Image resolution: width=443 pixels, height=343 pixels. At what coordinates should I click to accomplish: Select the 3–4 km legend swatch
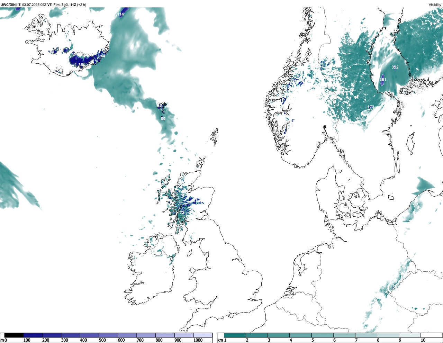tap(279, 335)
